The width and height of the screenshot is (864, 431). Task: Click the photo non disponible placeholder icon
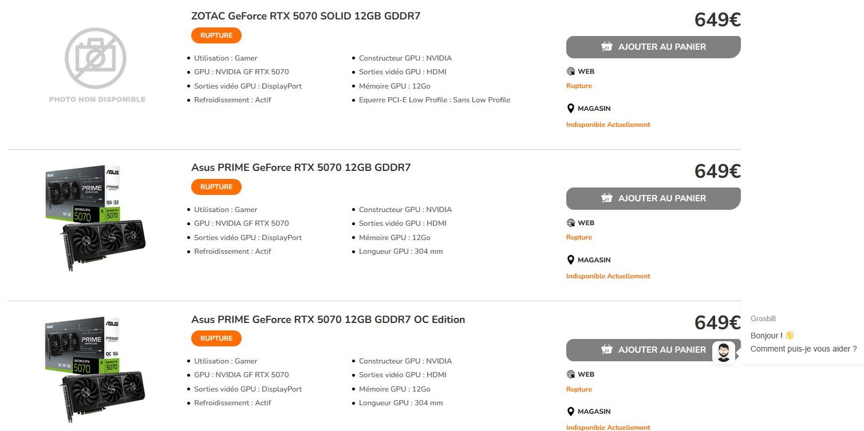(96, 58)
